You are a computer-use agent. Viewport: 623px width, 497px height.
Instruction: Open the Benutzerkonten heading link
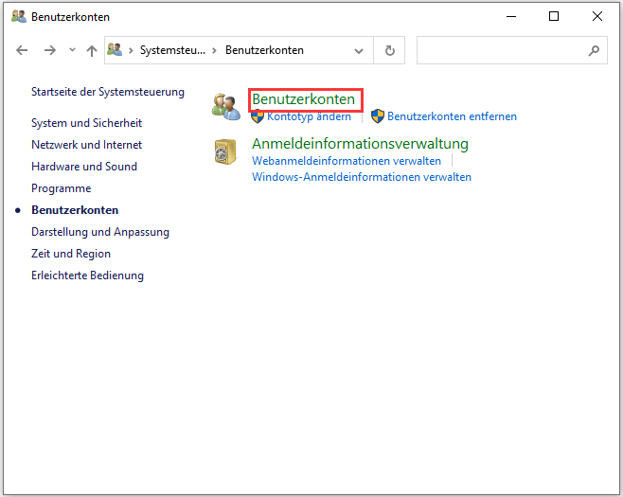click(x=303, y=98)
